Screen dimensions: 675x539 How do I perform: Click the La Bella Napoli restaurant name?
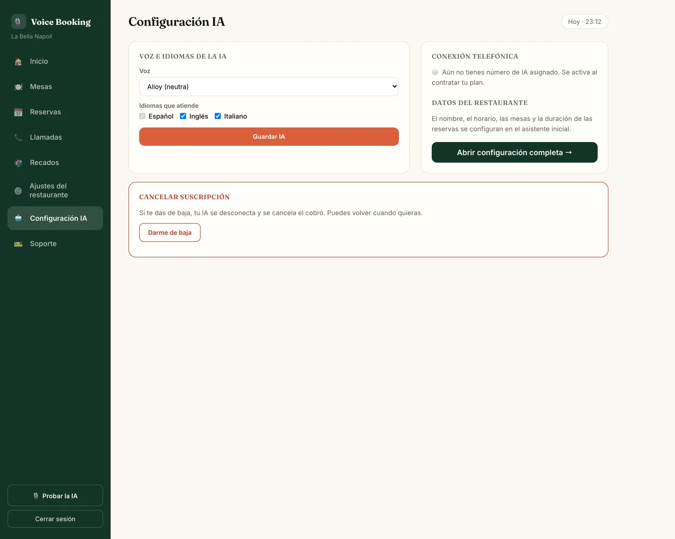click(32, 37)
